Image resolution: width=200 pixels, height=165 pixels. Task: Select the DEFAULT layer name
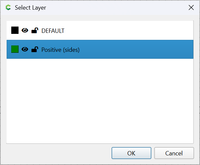coord(53,31)
